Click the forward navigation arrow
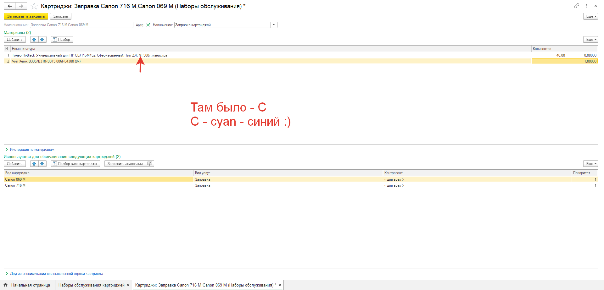This screenshot has width=604, height=290. tap(21, 6)
